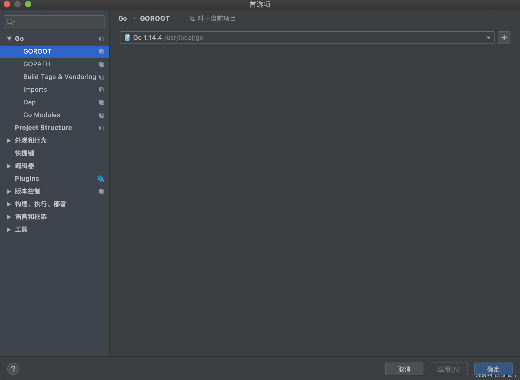Select the 构建、执行、部署 tree label
This screenshot has width=520, height=380.
point(41,204)
